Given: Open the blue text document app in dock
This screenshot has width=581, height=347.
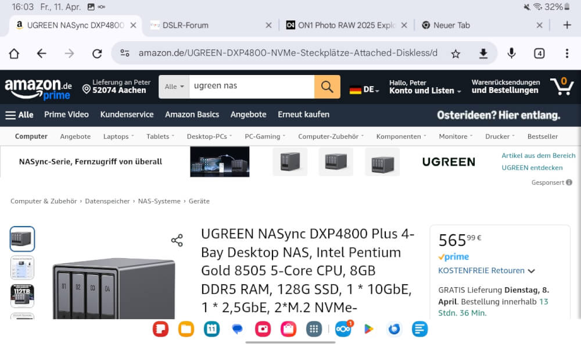Looking at the screenshot, I should point(420,329).
